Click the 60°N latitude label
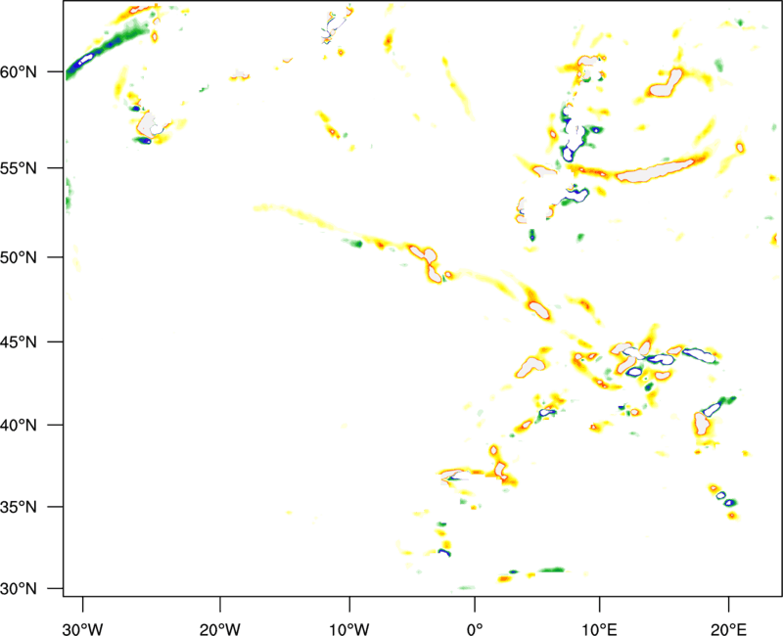Viewport: 783px width, 636px height. pos(19,72)
